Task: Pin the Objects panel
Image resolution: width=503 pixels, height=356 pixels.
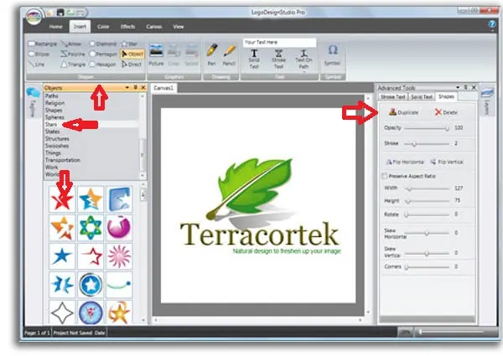Action: coord(135,87)
